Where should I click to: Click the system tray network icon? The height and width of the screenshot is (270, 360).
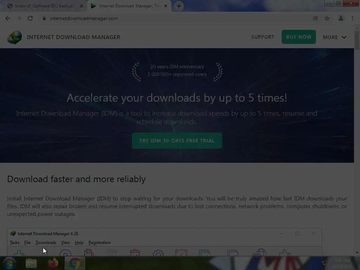tap(324, 263)
